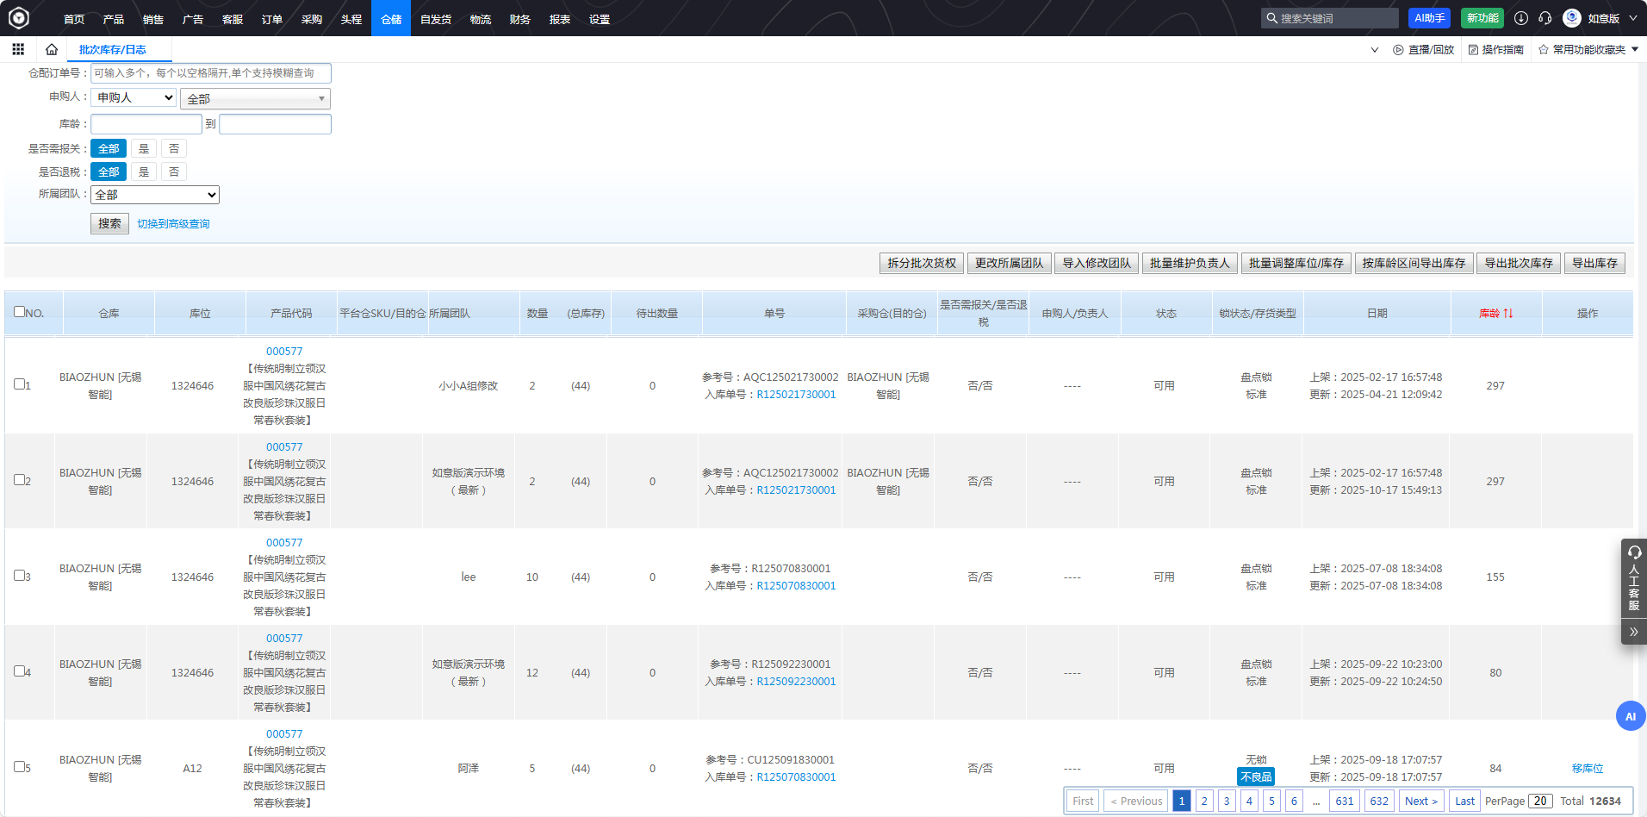Switch to the 批次库存/日志 tab
The width and height of the screenshot is (1647, 817).
point(113,50)
